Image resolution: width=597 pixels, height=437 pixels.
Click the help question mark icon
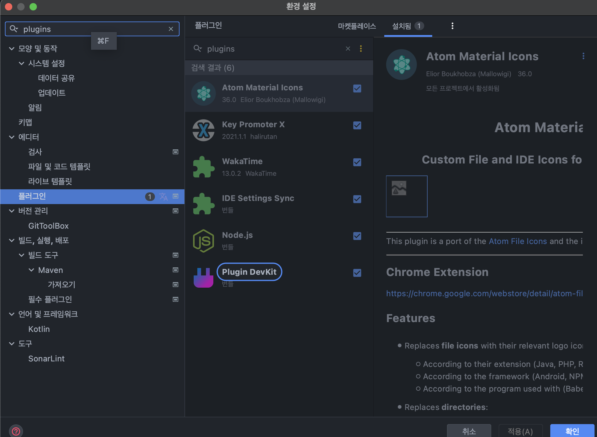[16, 431]
